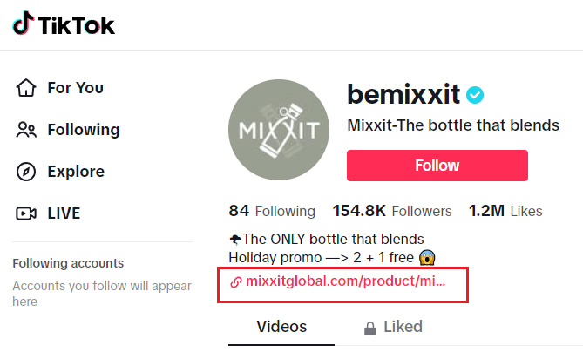Image resolution: width=583 pixels, height=359 pixels.
Task: Click the LIVE camera icon
Action: click(26, 213)
